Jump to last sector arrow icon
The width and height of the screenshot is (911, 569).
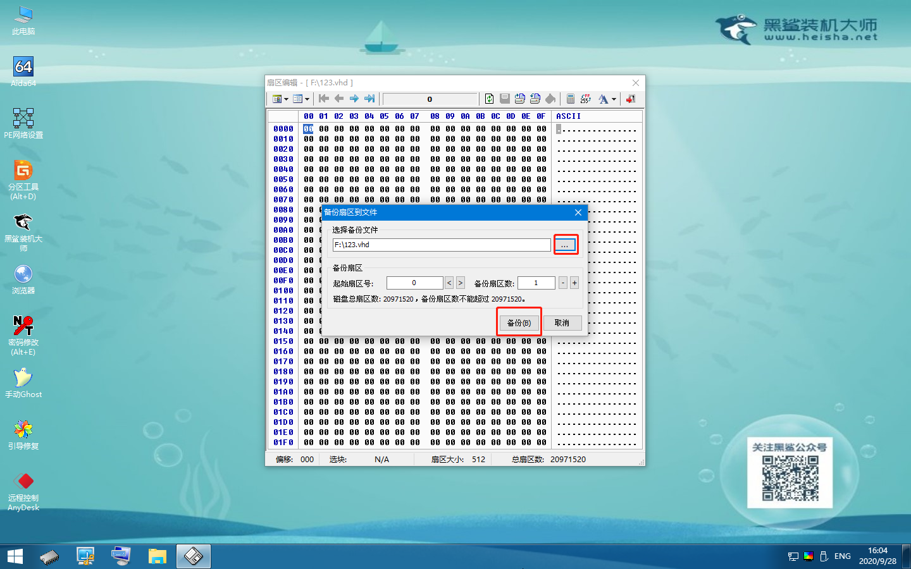click(369, 99)
